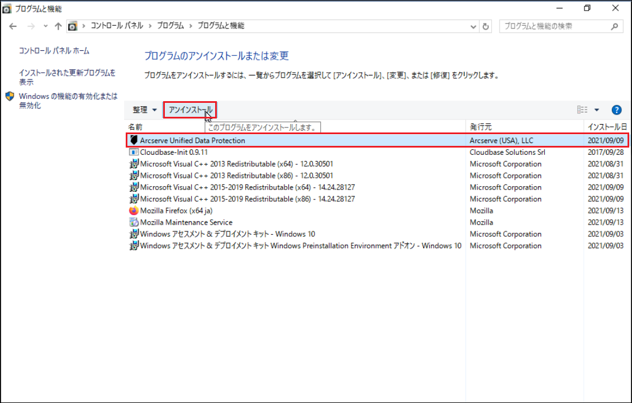Click the search magnifier icon
This screenshot has height=403, width=632.
click(x=614, y=26)
